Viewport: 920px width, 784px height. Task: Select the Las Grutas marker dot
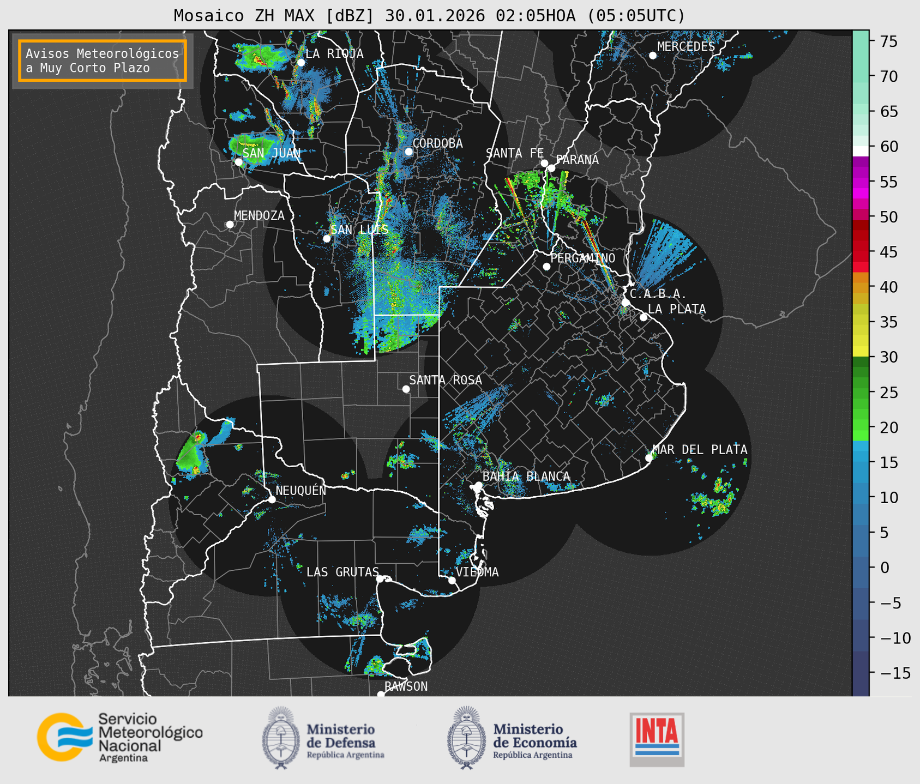380,579
